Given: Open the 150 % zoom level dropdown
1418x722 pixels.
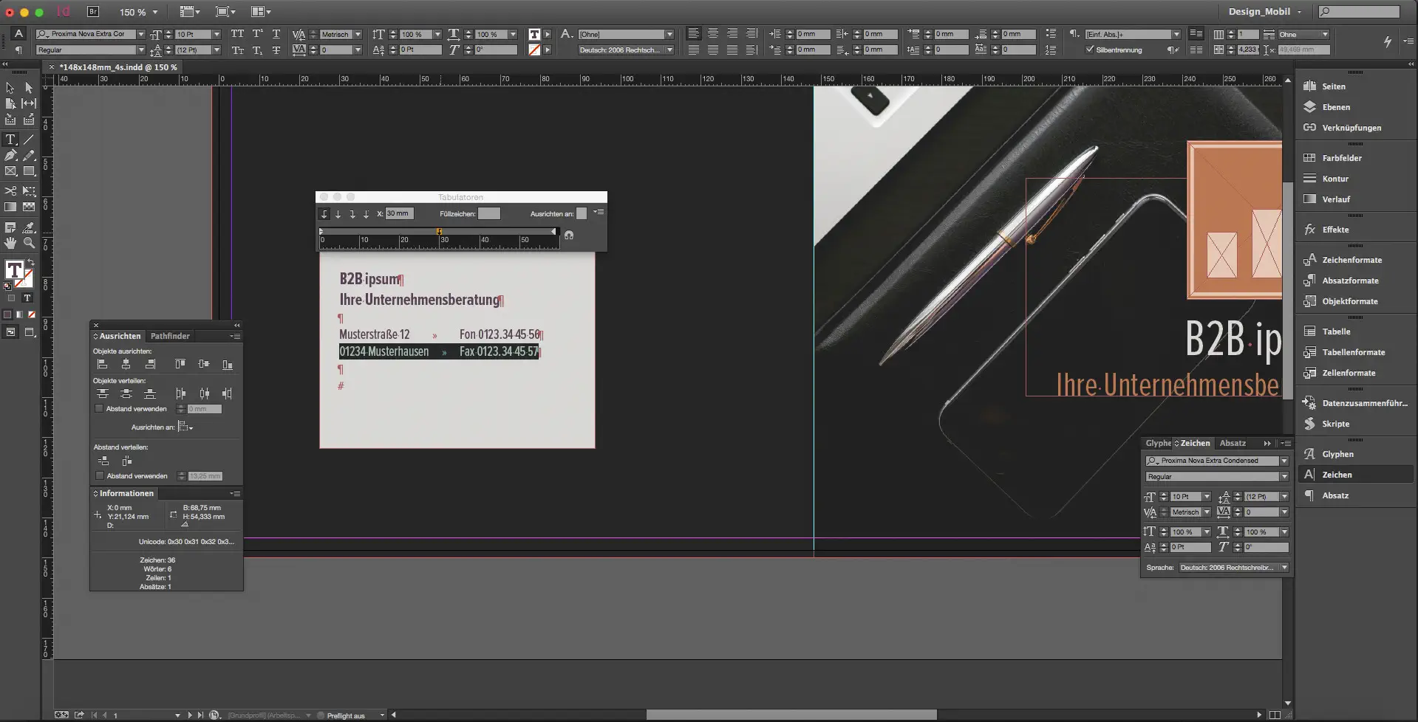Looking at the screenshot, I should pos(154,13).
